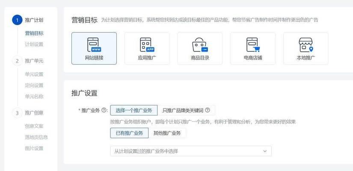The width and height of the screenshot is (353, 171).
Task: Click the 营销目标 section heading
Action: coord(84,20)
